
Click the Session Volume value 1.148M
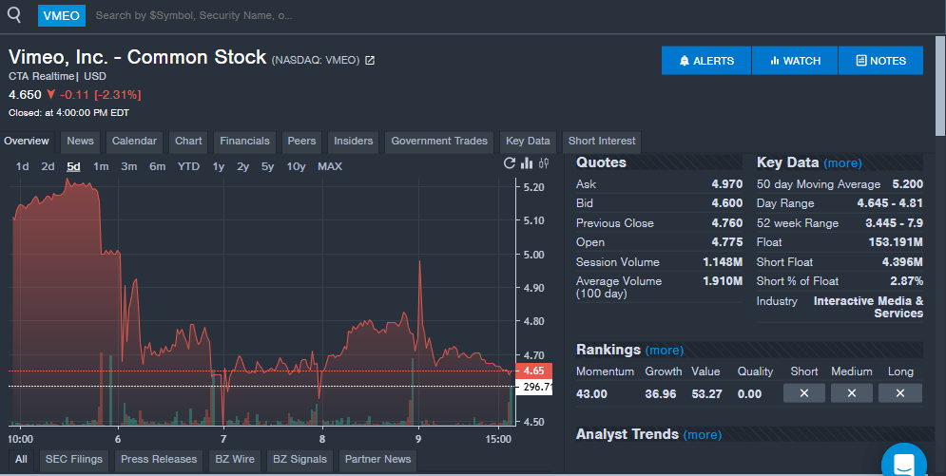click(723, 262)
